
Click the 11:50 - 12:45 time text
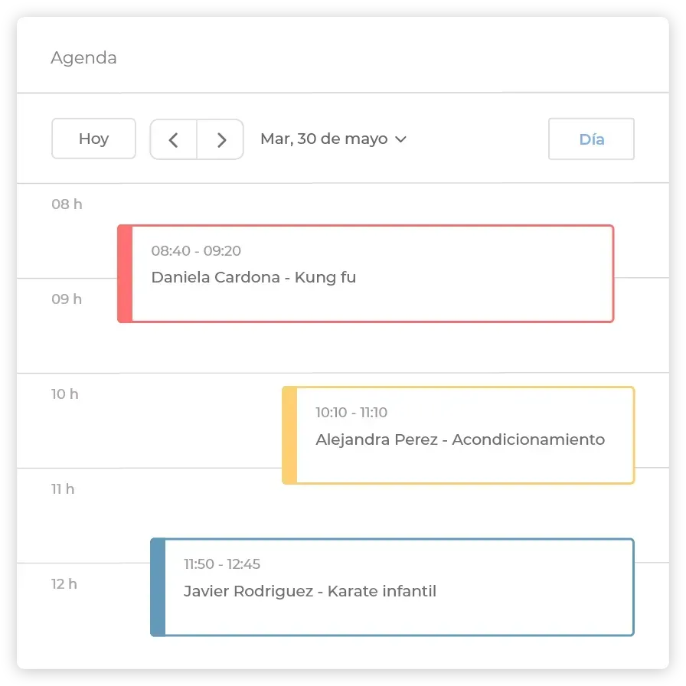(x=222, y=564)
